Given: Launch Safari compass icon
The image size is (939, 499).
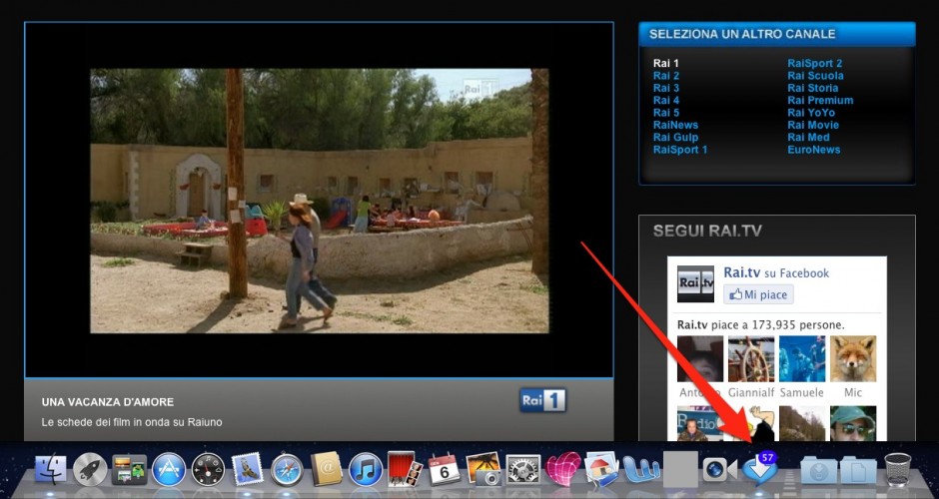Looking at the screenshot, I should [x=287, y=470].
